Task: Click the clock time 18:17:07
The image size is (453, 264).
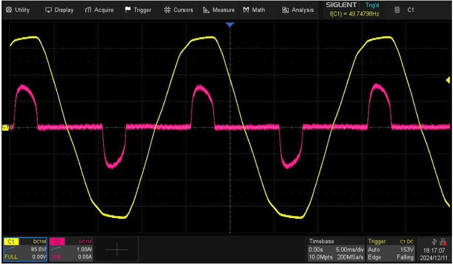Action: tap(434, 250)
